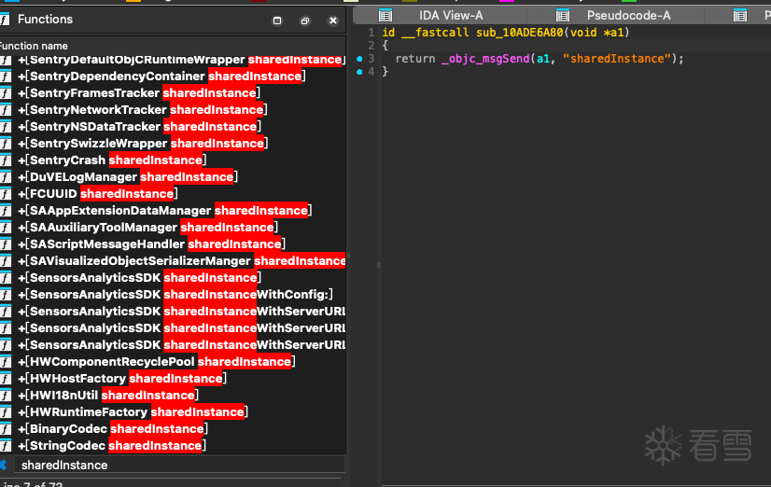Click the a1 argument in line 3

(x=543, y=59)
